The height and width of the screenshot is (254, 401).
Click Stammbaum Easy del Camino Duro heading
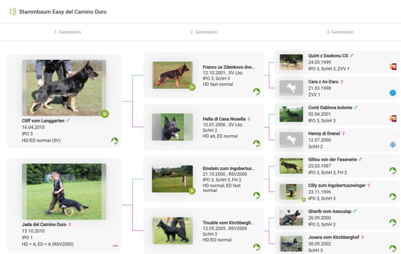click(63, 12)
